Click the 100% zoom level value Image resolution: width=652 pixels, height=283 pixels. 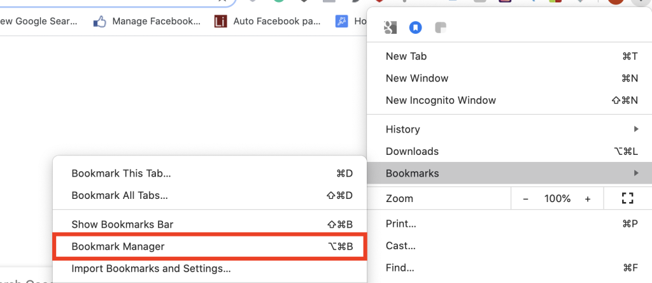(557, 199)
